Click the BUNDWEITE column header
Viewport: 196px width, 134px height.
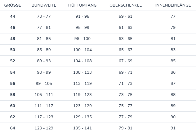tap(44, 5)
